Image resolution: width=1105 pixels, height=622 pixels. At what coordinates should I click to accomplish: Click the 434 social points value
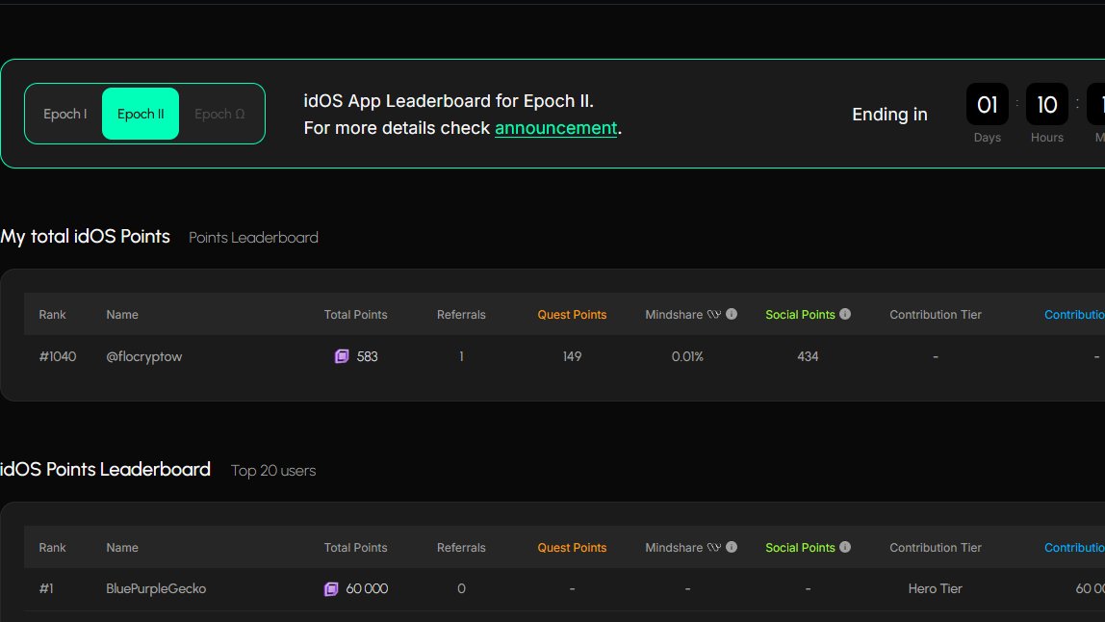pos(808,357)
